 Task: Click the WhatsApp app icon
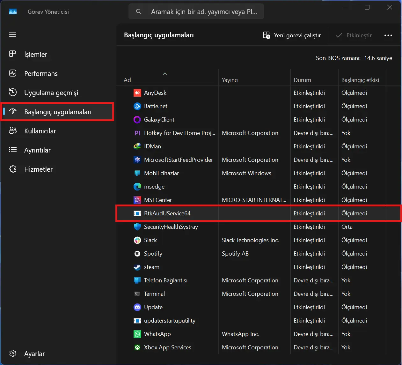pyautogui.click(x=137, y=334)
